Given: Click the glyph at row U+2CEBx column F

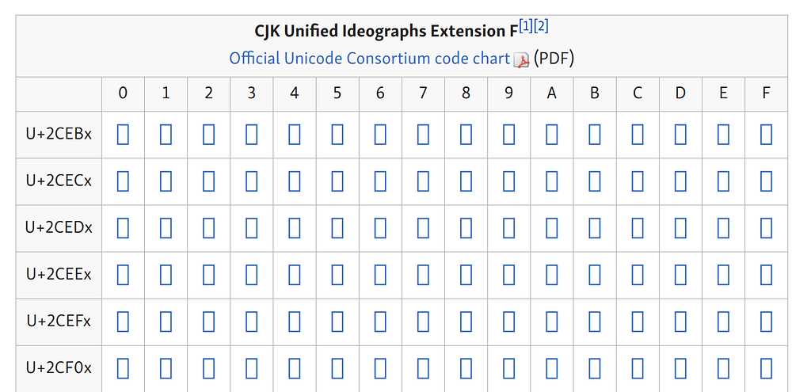Looking at the screenshot, I should [766, 135].
